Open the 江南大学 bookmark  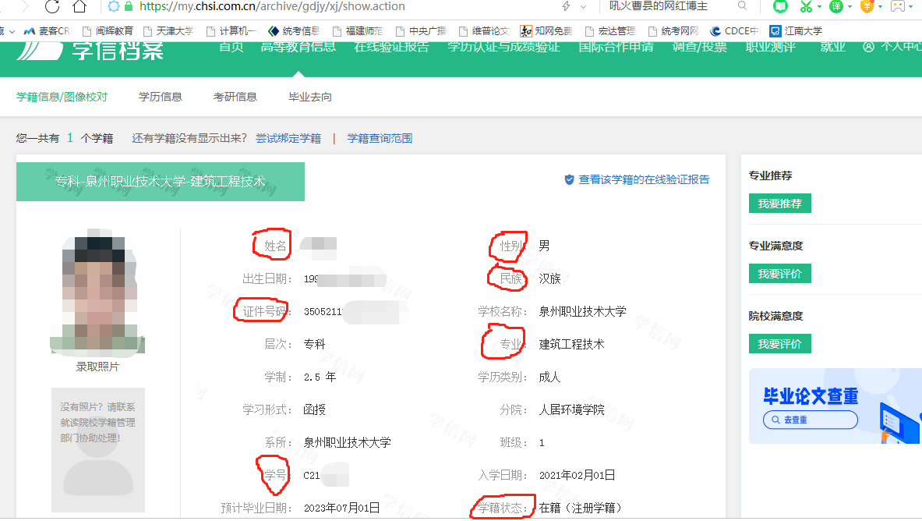coord(795,31)
